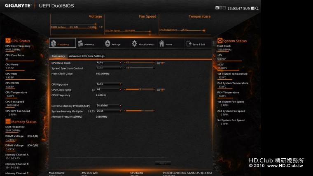Viewport: 313px width, 176px height.
Task: Click right arrow of CPU Clock Ratio slider
Action: click(154, 89)
